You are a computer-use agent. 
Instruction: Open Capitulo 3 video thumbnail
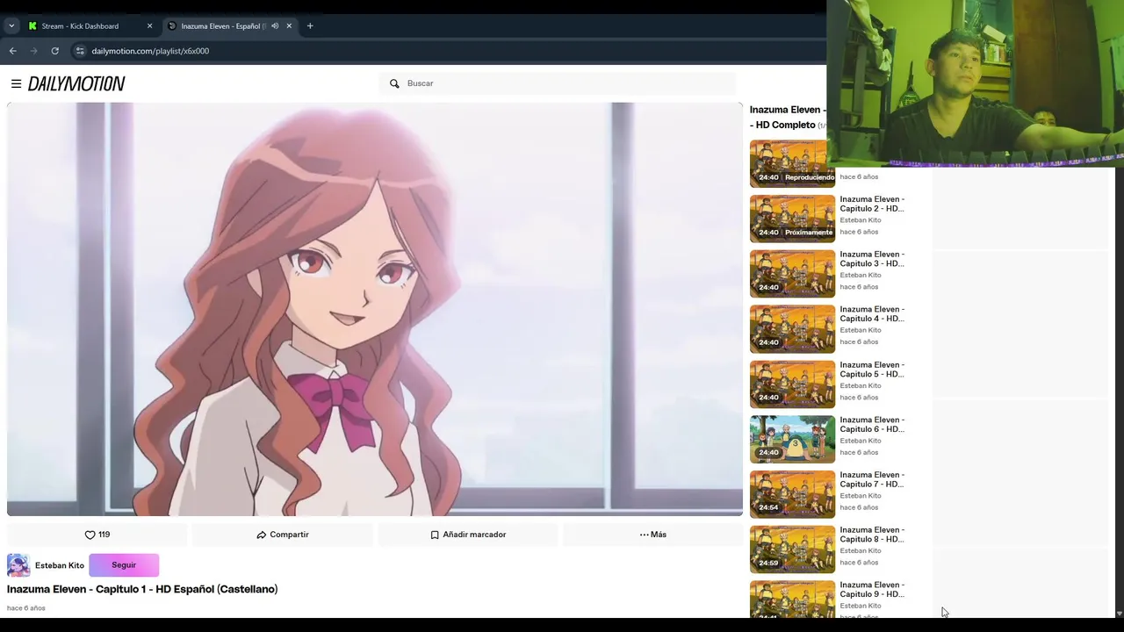tap(792, 274)
